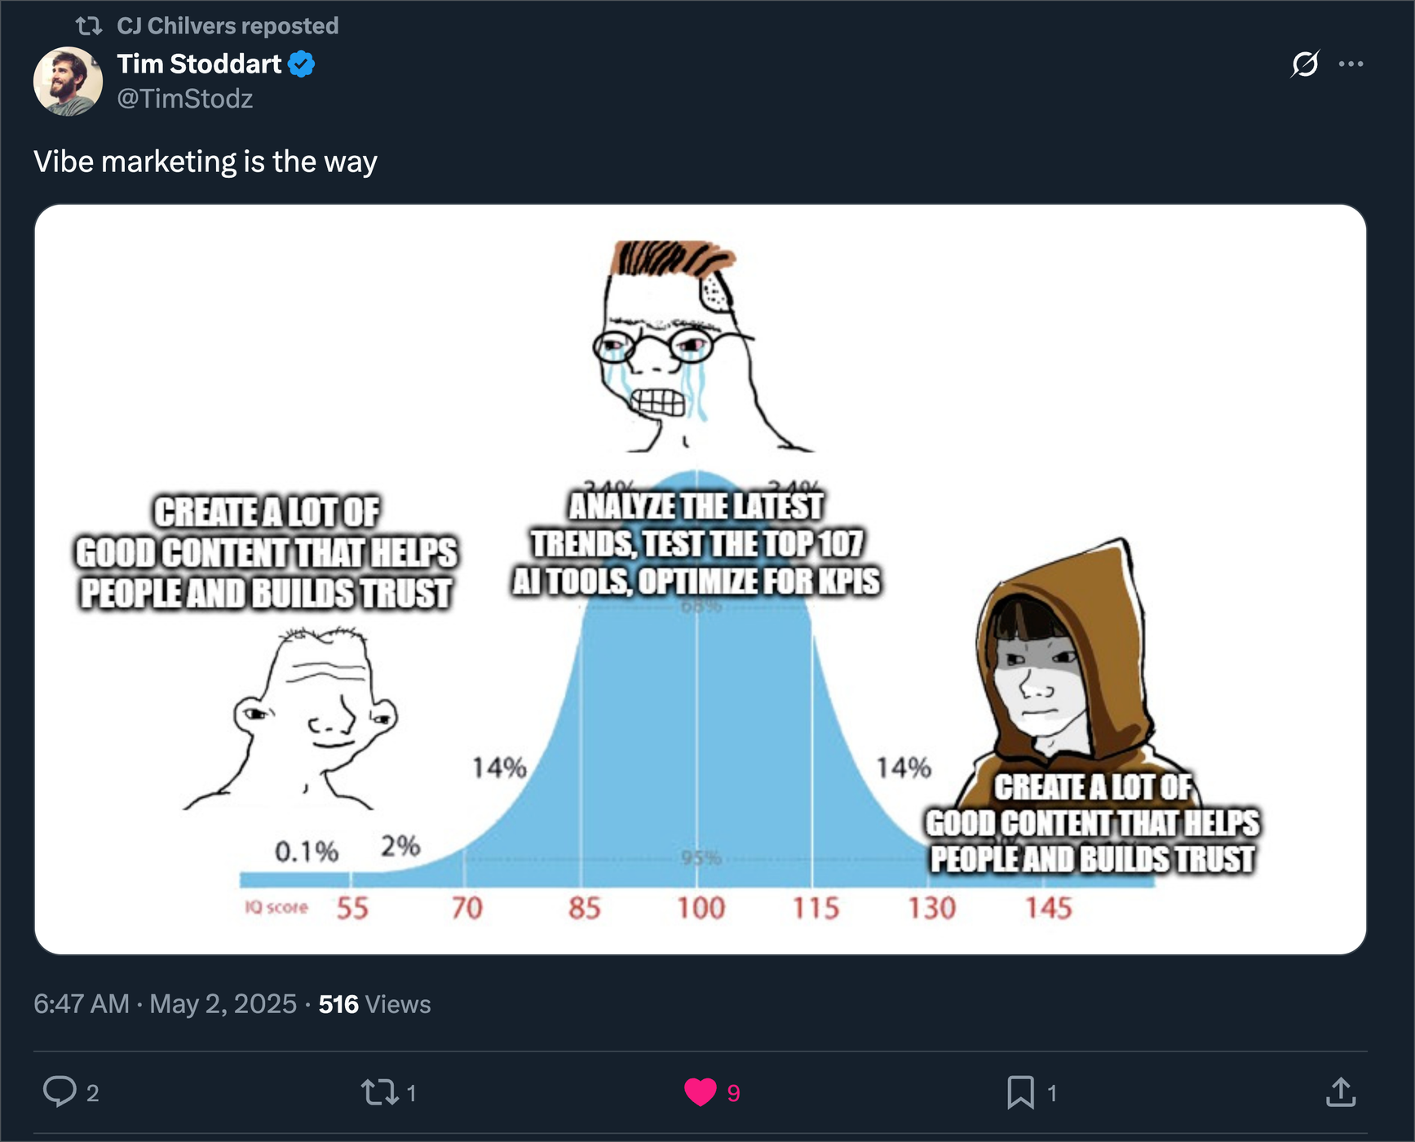The image size is (1415, 1142).
Task: Open the 516 Views analytics link
Action: point(374,1004)
